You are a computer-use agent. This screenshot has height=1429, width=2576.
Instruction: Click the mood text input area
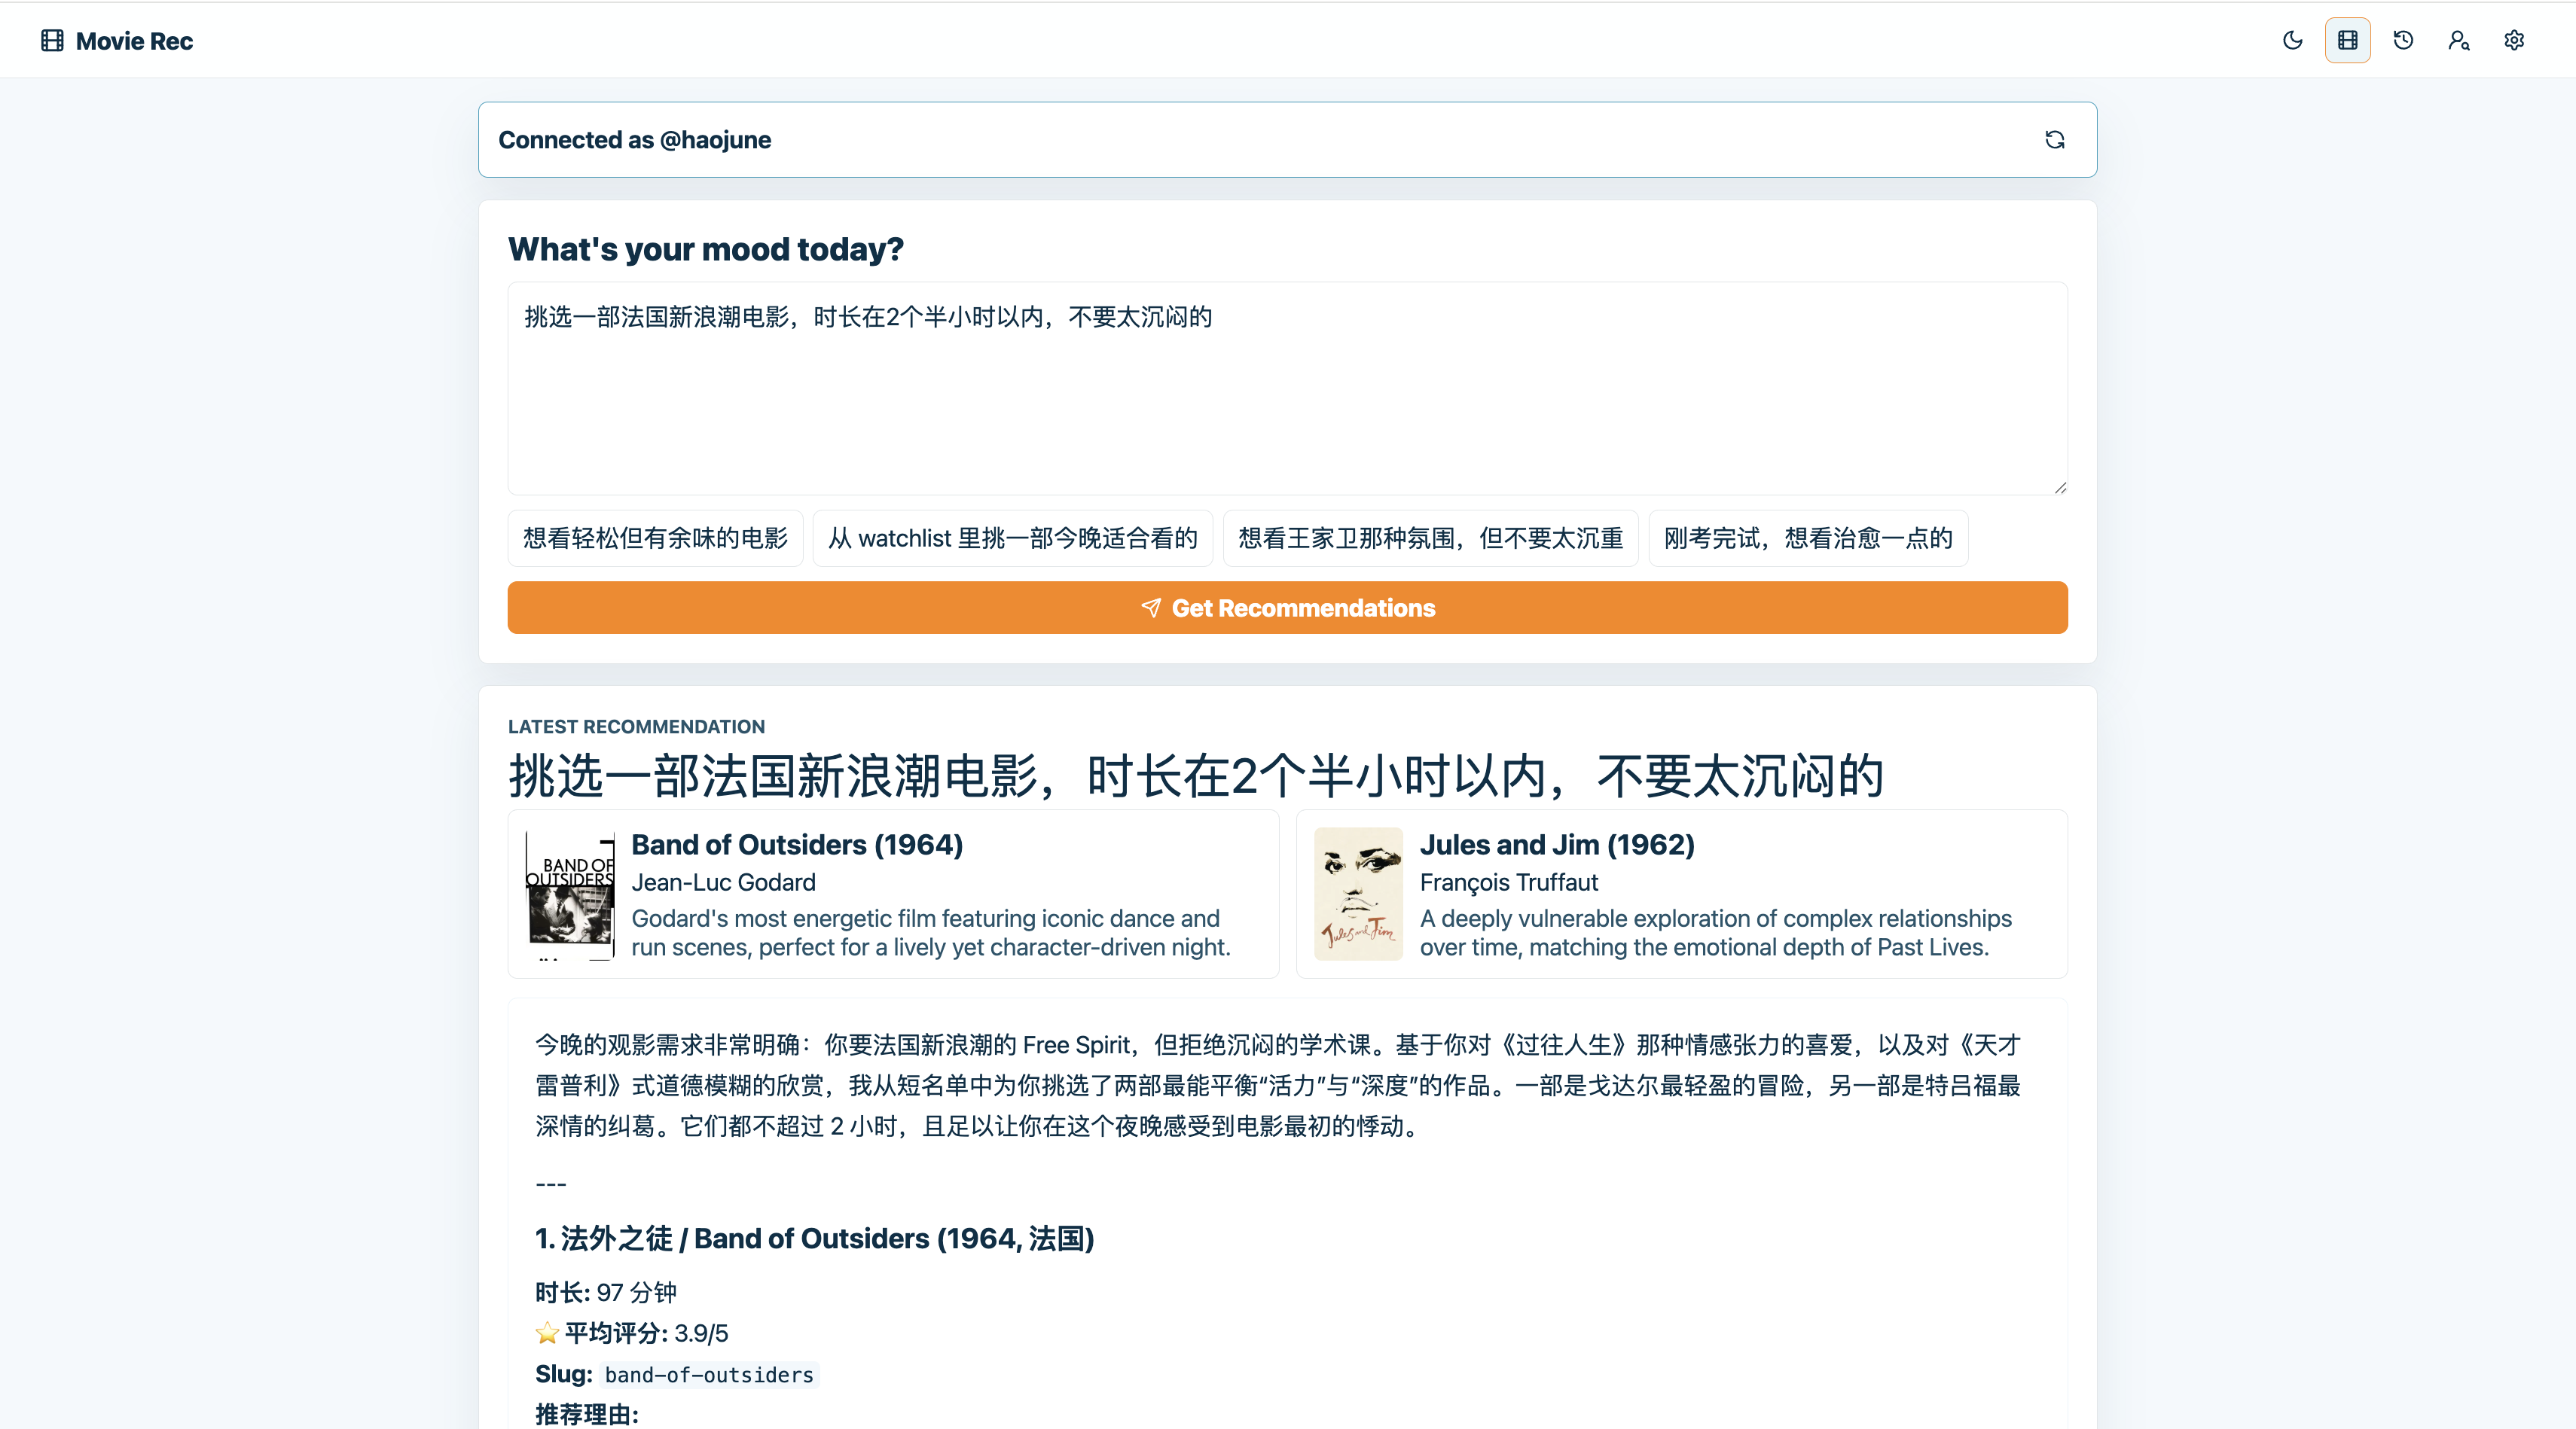pyautogui.click(x=1287, y=388)
